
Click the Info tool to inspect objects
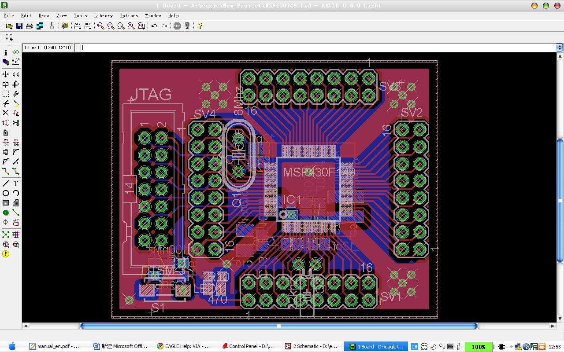pyautogui.click(x=5, y=51)
